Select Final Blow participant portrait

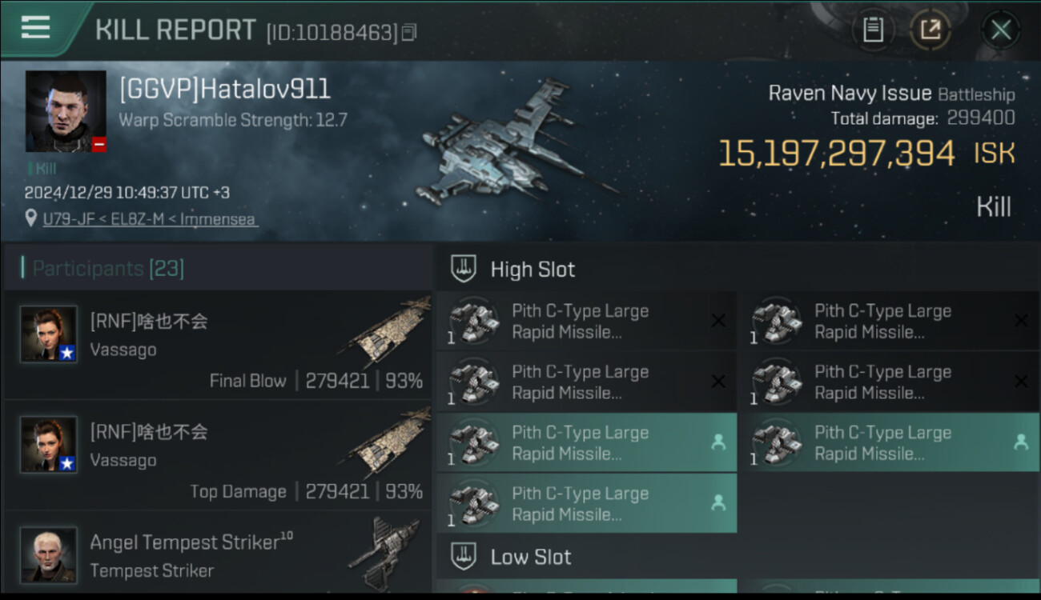coord(49,334)
